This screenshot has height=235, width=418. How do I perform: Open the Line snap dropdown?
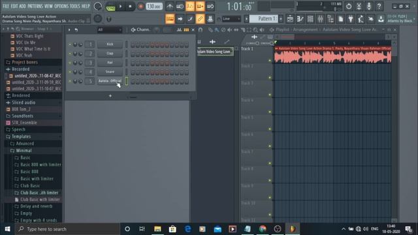(231, 19)
